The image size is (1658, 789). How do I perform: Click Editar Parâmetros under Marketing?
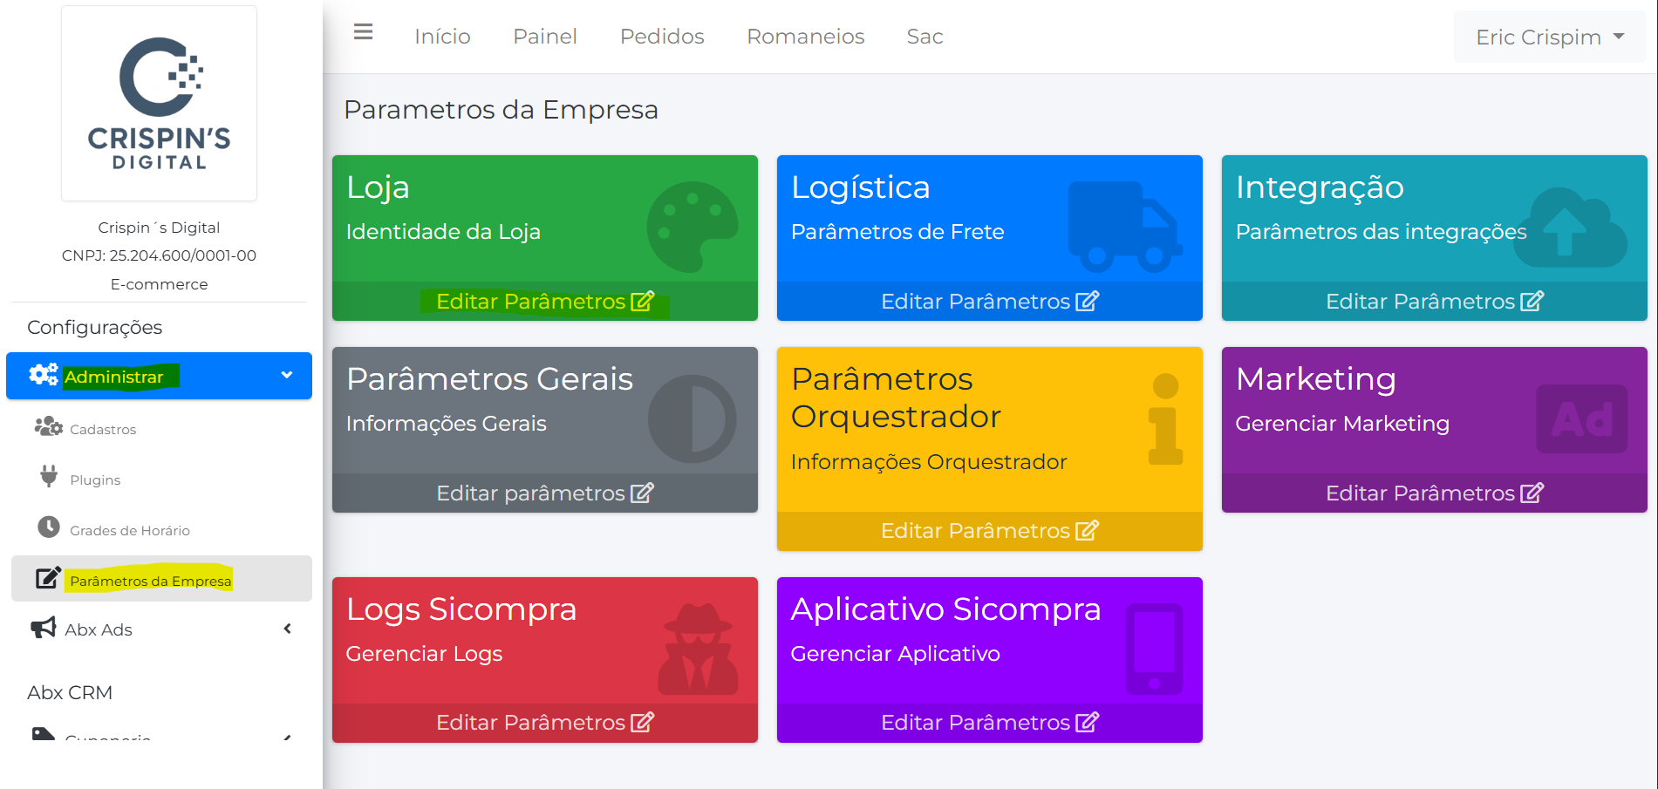coord(1434,493)
